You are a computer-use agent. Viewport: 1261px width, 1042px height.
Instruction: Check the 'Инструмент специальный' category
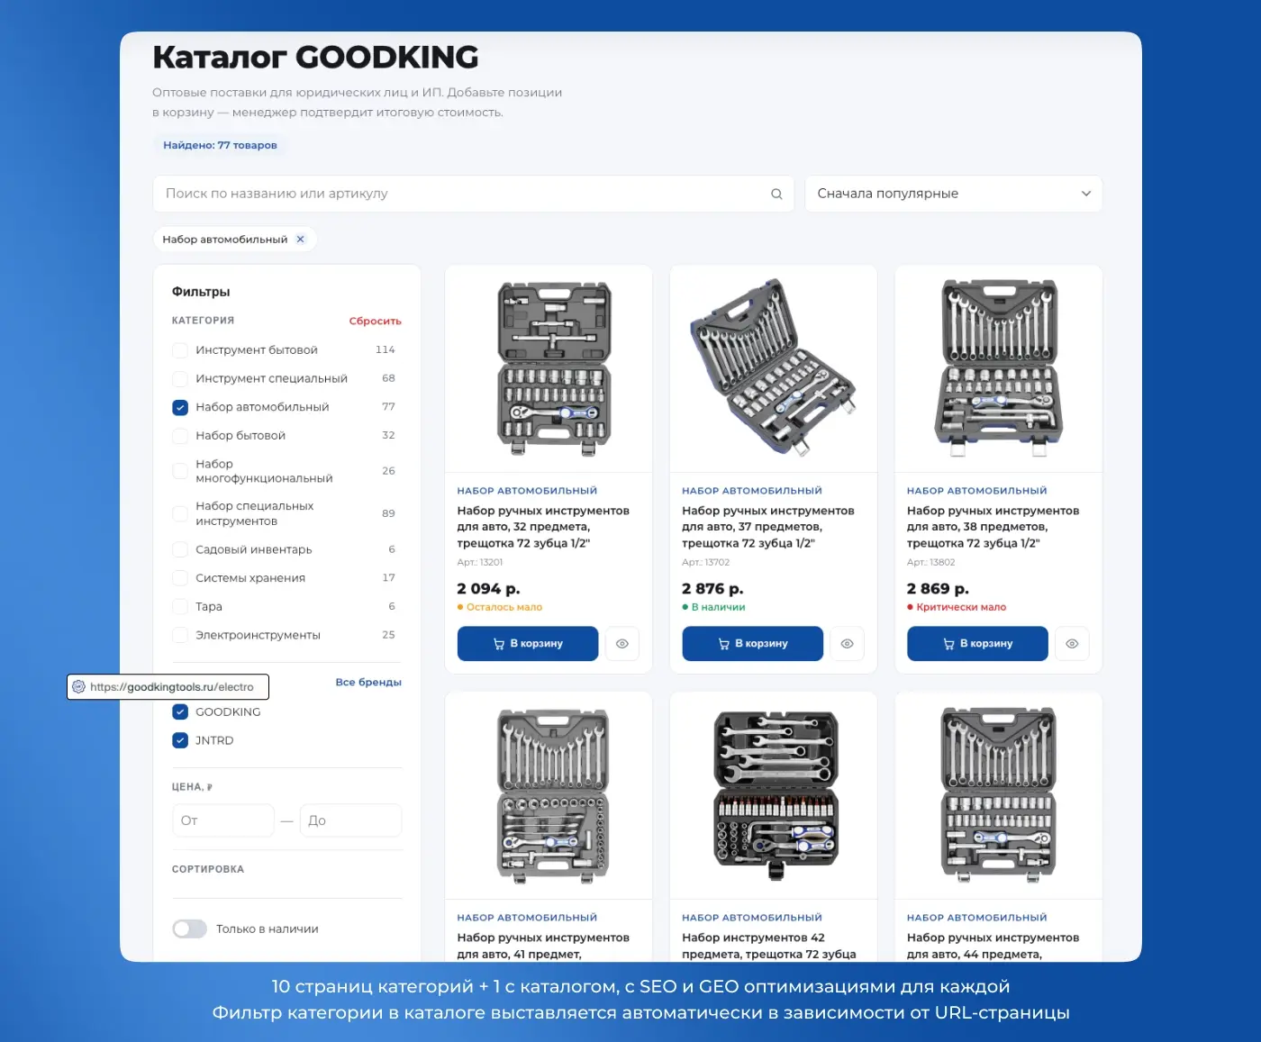point(180,379)
